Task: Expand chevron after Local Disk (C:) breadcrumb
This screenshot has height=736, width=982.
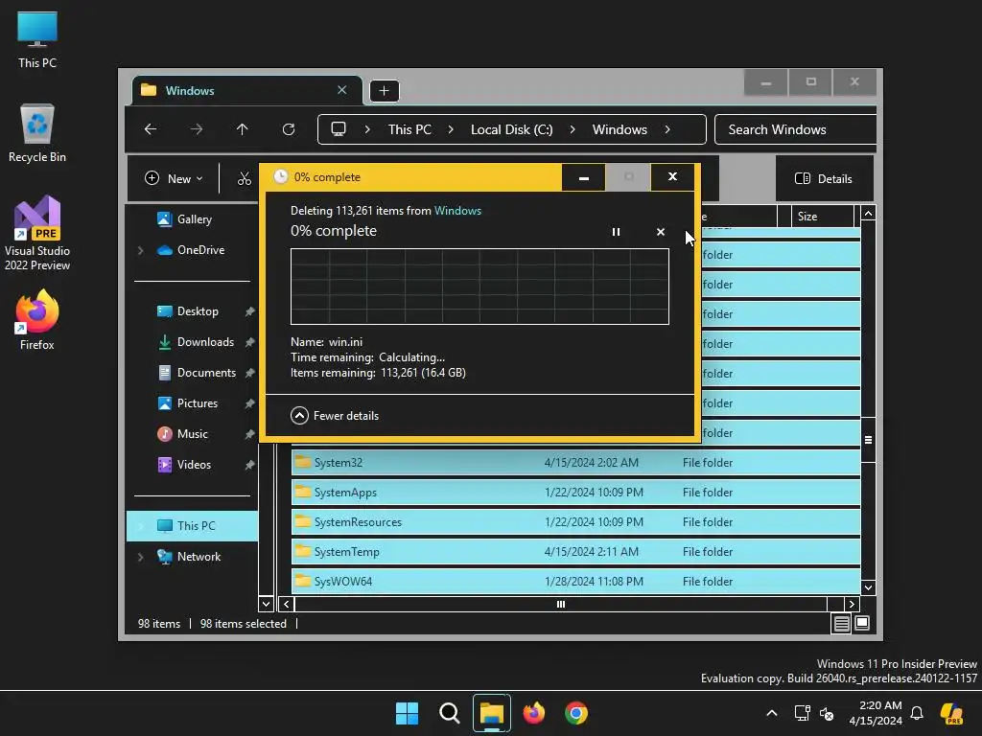Action: click(x=573, y=129)
